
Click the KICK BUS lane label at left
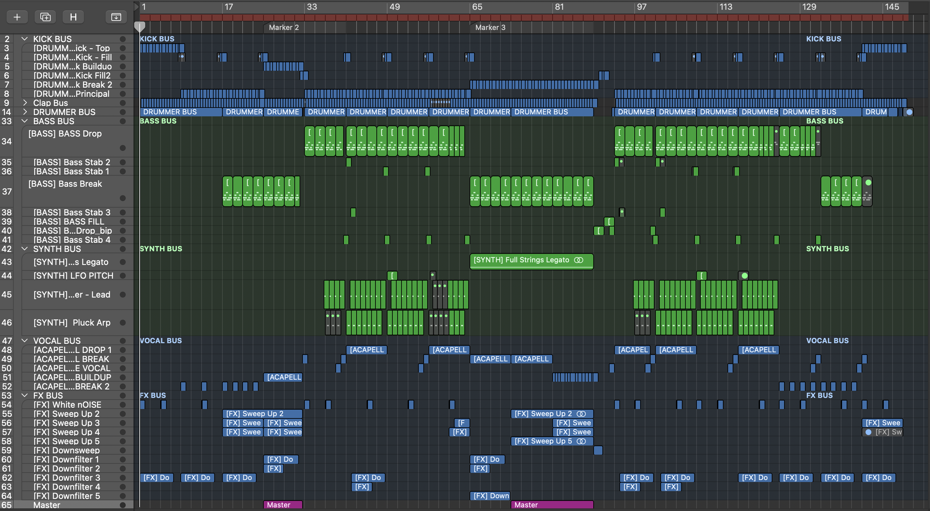(x=157, y=39)
